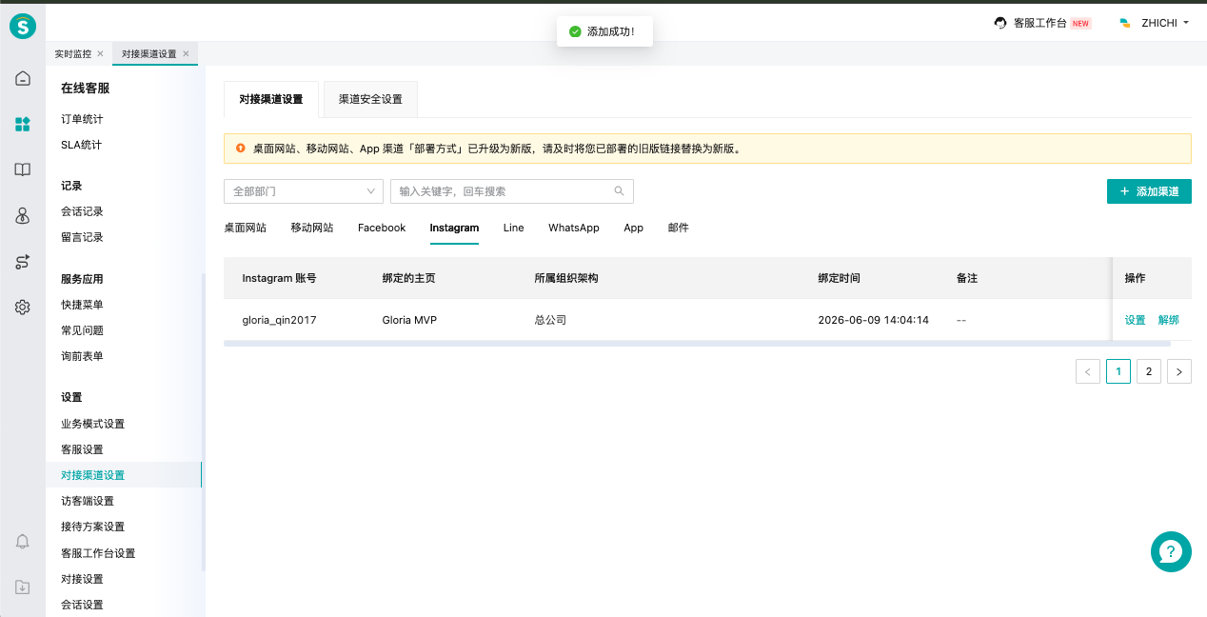Image resolution: width=1207 pixels, height=617 pixels.
Task: Close the 实时监控 tab
Action: pos(101,54)
